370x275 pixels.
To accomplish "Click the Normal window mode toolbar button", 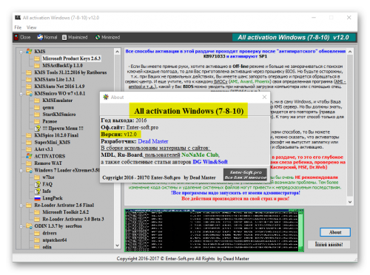I will pos(47,38).
